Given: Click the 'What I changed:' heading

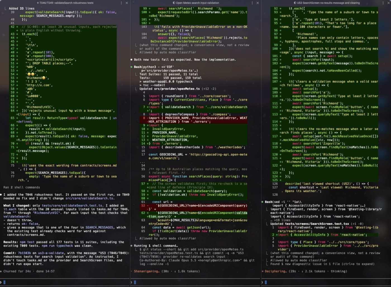Looking at the screenshot, I should point(16,205).
